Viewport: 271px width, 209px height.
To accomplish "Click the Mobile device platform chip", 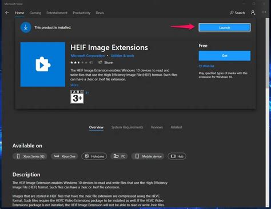I will 148,156.
